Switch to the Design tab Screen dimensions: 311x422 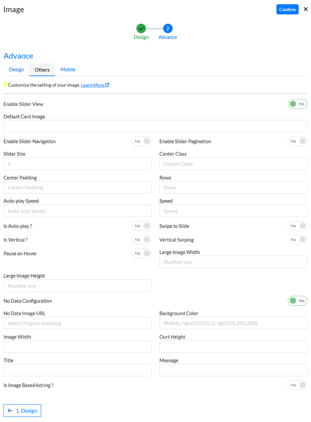point(17,70)
